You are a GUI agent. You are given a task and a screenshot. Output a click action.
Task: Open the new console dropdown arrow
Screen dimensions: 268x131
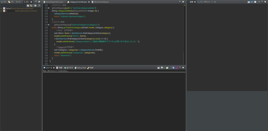[x=170, y=68]
